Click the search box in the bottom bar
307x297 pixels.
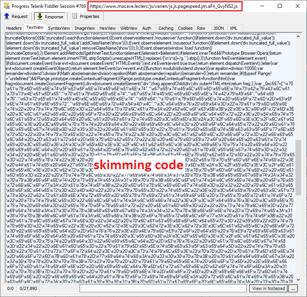point(163,288)
